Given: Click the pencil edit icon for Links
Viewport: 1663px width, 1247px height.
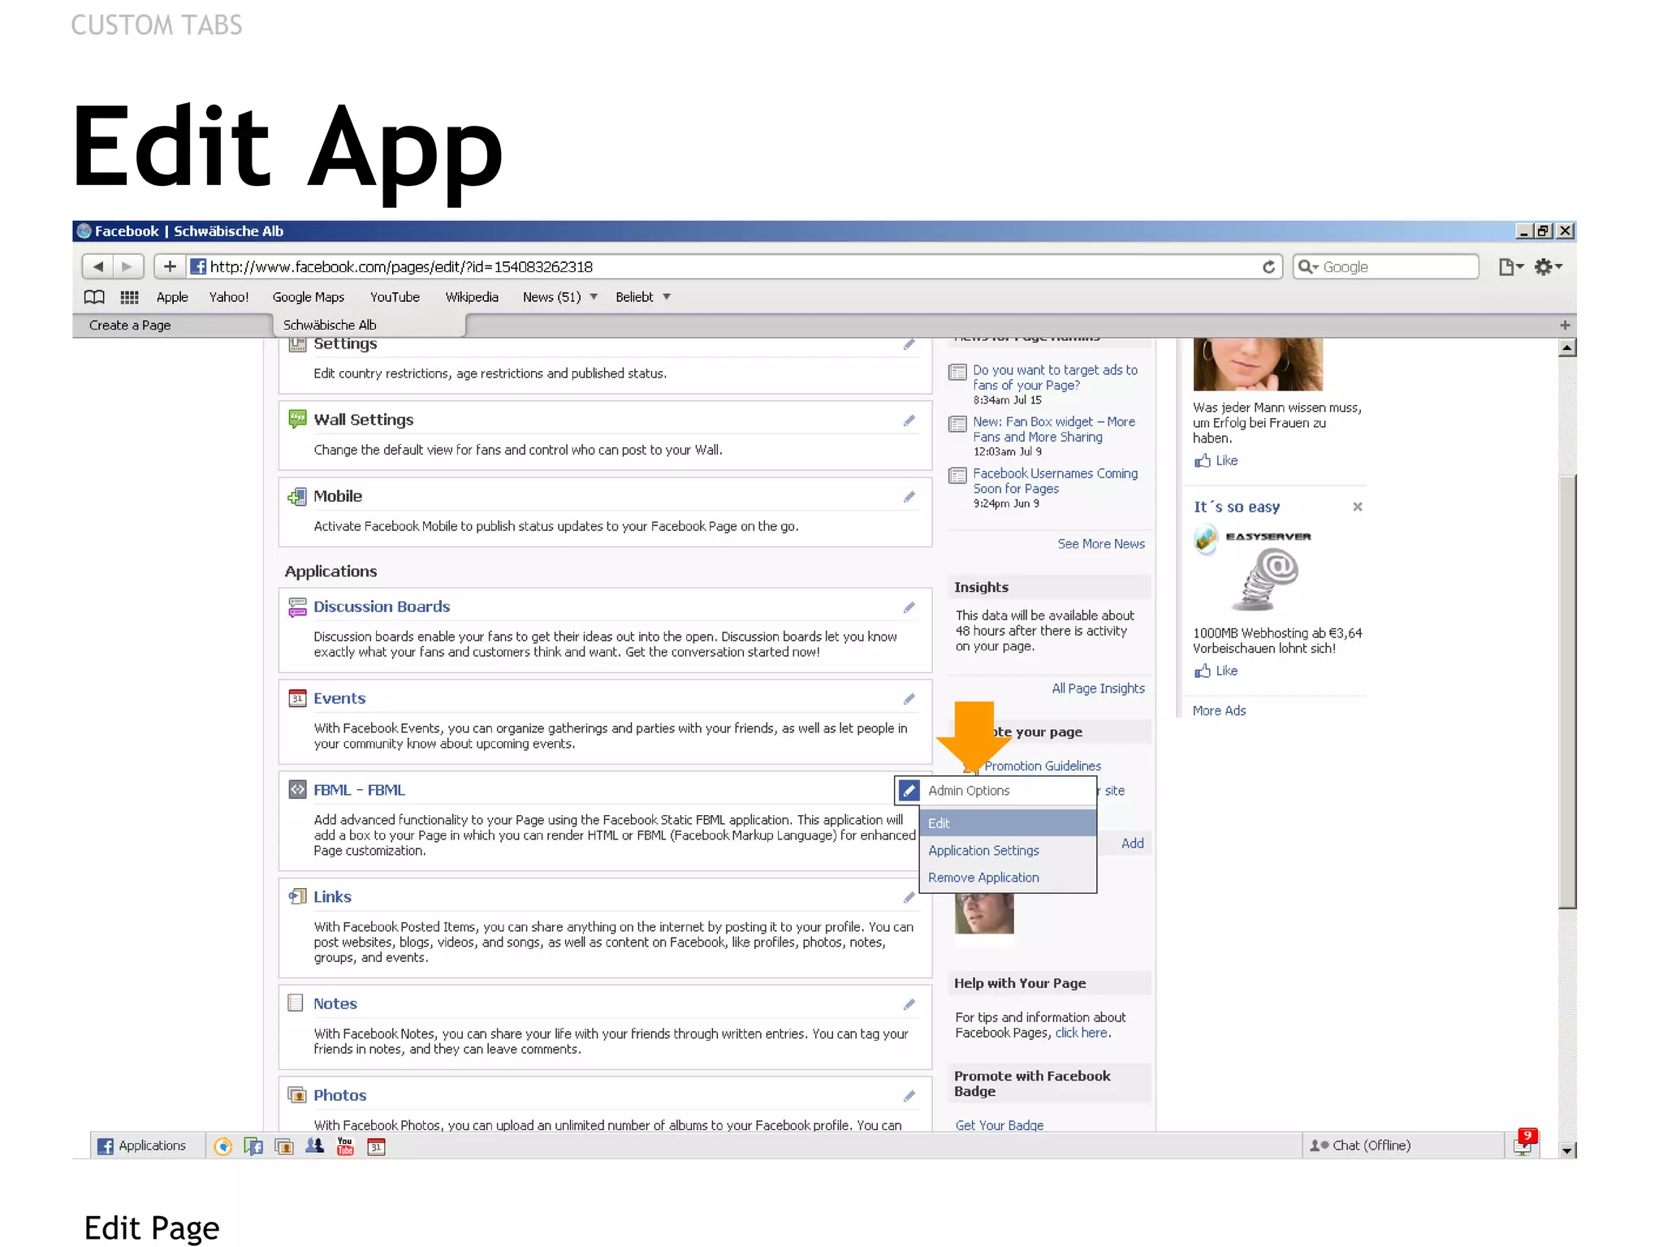Looking at the screenshot, I should (x=909, y=897).
